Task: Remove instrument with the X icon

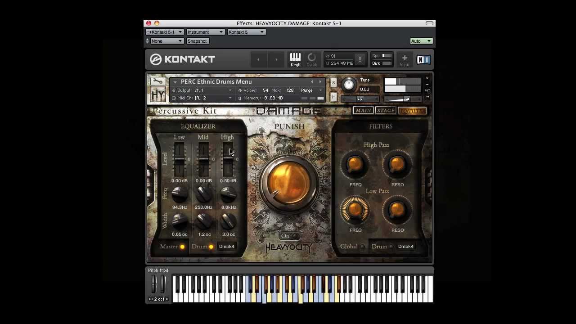Action: point(427,79)
